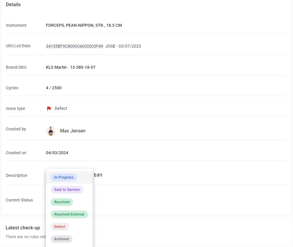Viewport: 293px width, 247px height.
Task: Click the UDI/Lot/Date field label
Action: 18,46
